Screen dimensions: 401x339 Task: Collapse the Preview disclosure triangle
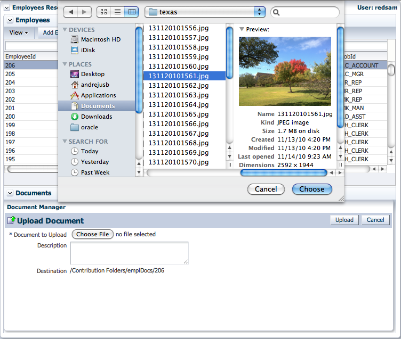click(242, 29)
